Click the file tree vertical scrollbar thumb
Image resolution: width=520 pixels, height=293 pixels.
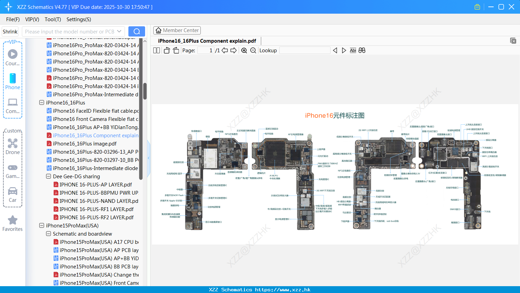[145, 91]
